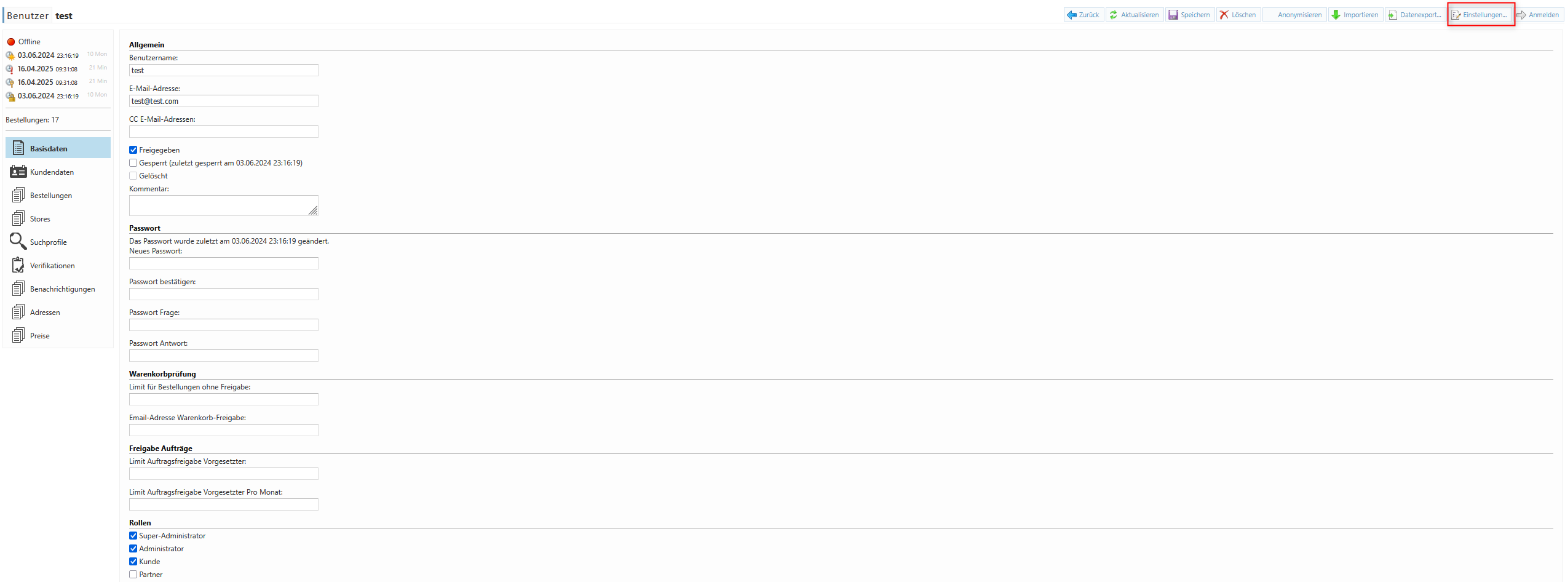Screen dimensions: 1565x582
Task: Click the Anmelden login arrow icon
Action: point(1521,15)
